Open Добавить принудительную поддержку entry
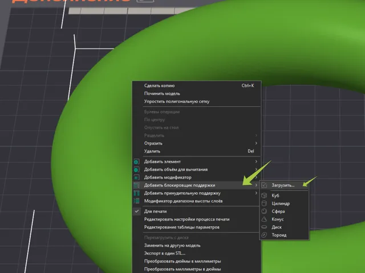 [x=197, y=193]
